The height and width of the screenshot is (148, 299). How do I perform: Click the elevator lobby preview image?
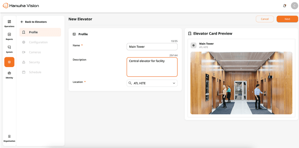[x=241, y=83]
